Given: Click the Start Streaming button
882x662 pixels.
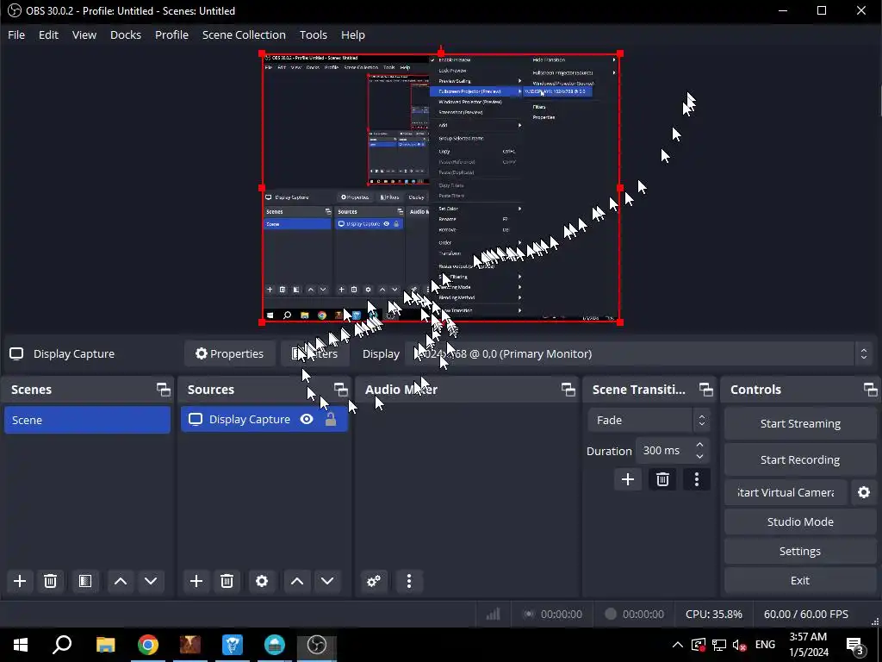Looking at the screenshot, I should (800, 424).
